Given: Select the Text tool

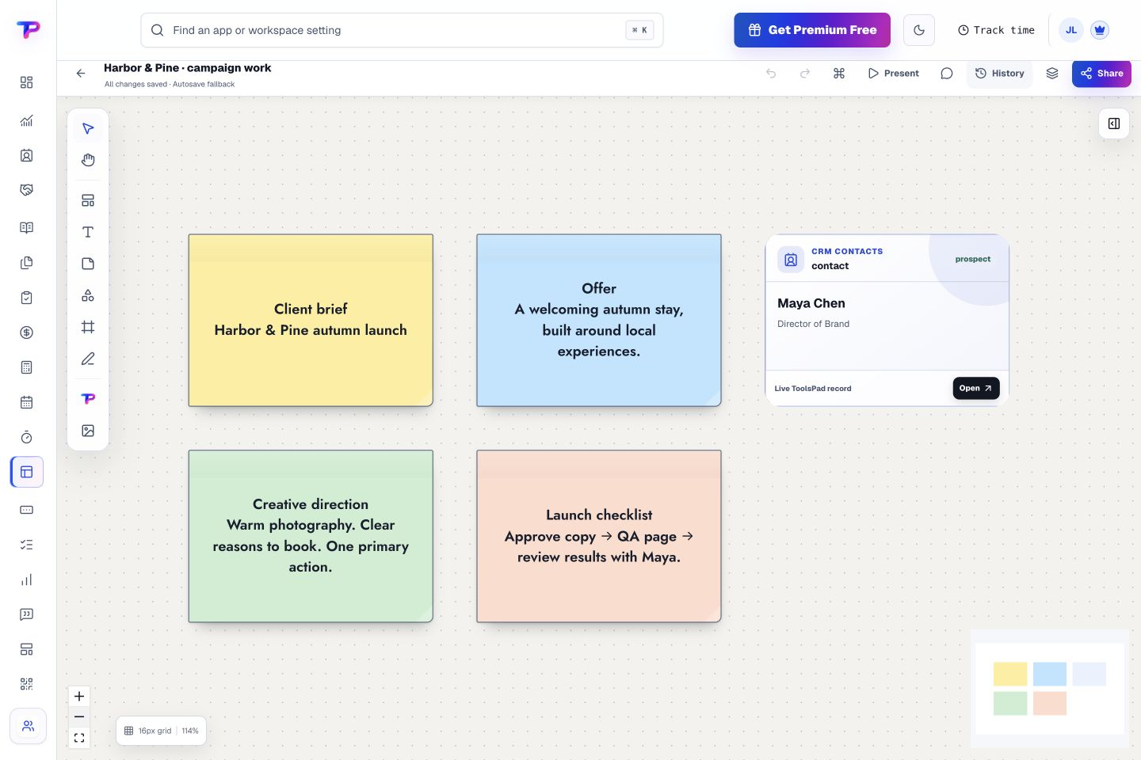Looking at the screenshot, I should pyautogui.click(x=88, y=232).
